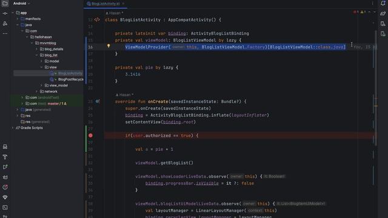Select the res (generated) folder
Viewport: 388px width, 218px height.
(35, 122)
